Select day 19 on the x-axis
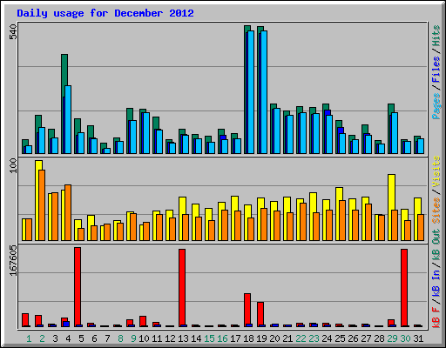 pos(261,338)
